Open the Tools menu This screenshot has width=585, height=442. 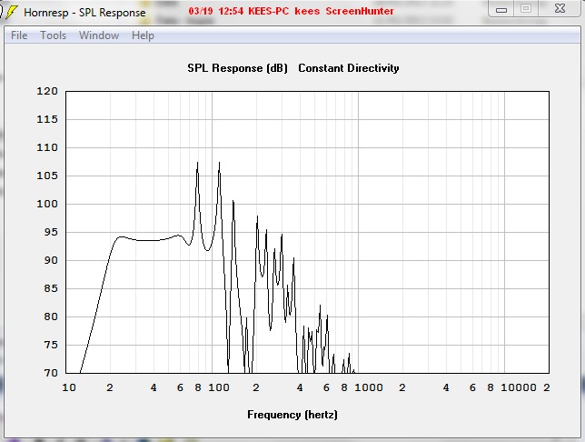tap(53, 35)
